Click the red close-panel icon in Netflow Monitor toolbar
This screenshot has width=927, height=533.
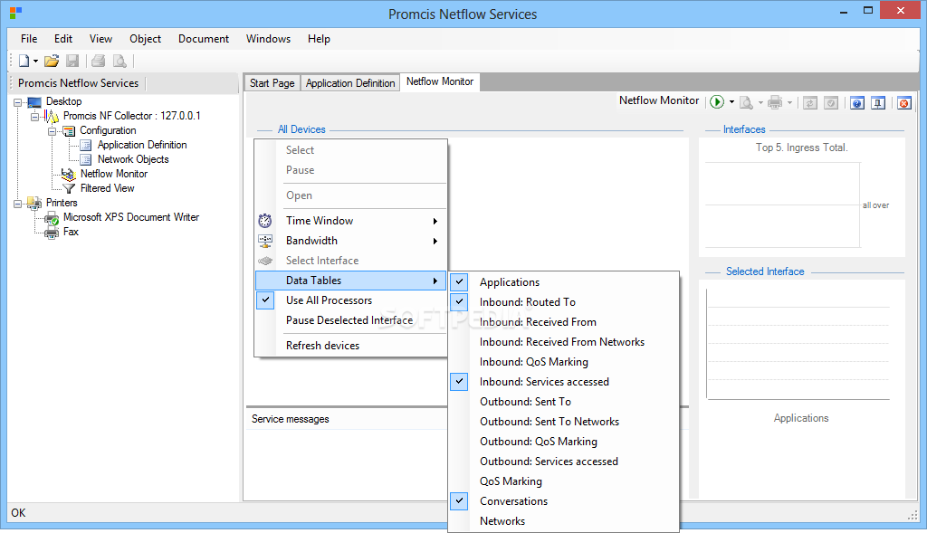(x=904, y=103)
